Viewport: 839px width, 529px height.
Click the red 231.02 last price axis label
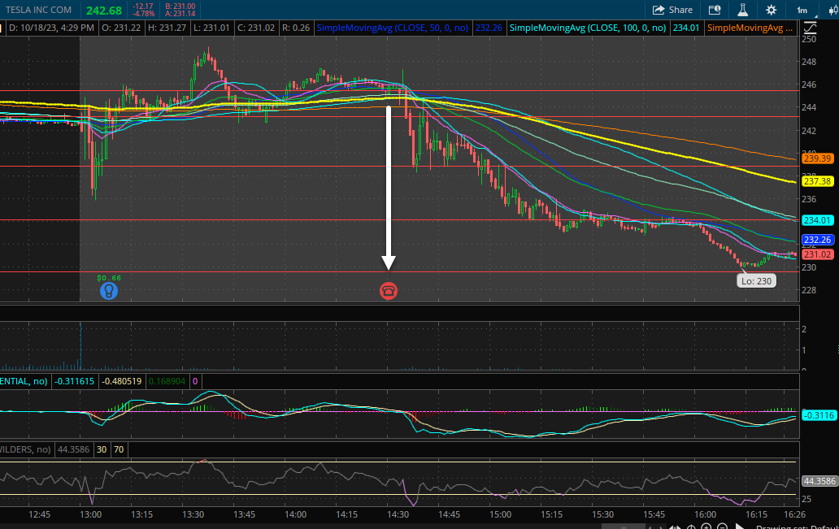pyautogui.click(x=817, y=254)
